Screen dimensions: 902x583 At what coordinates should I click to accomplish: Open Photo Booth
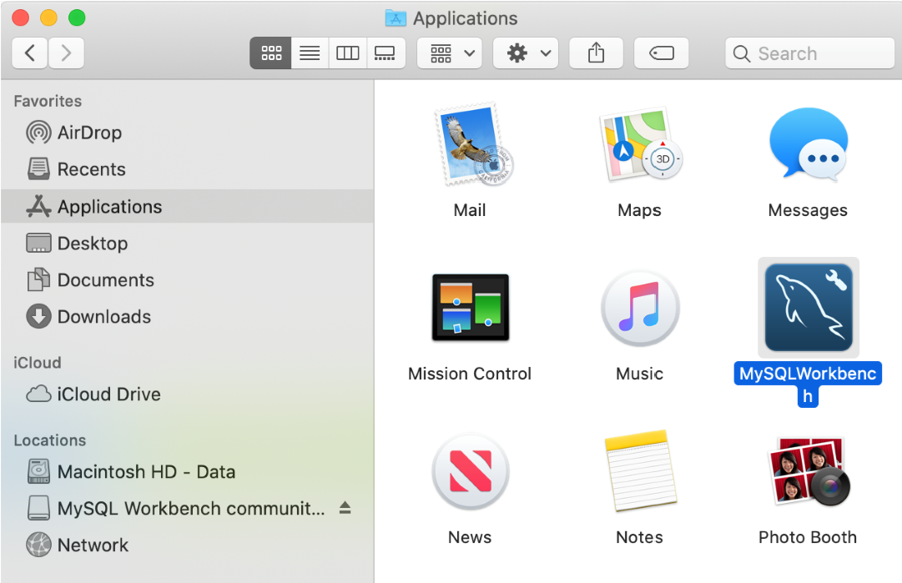pos(807,471)
